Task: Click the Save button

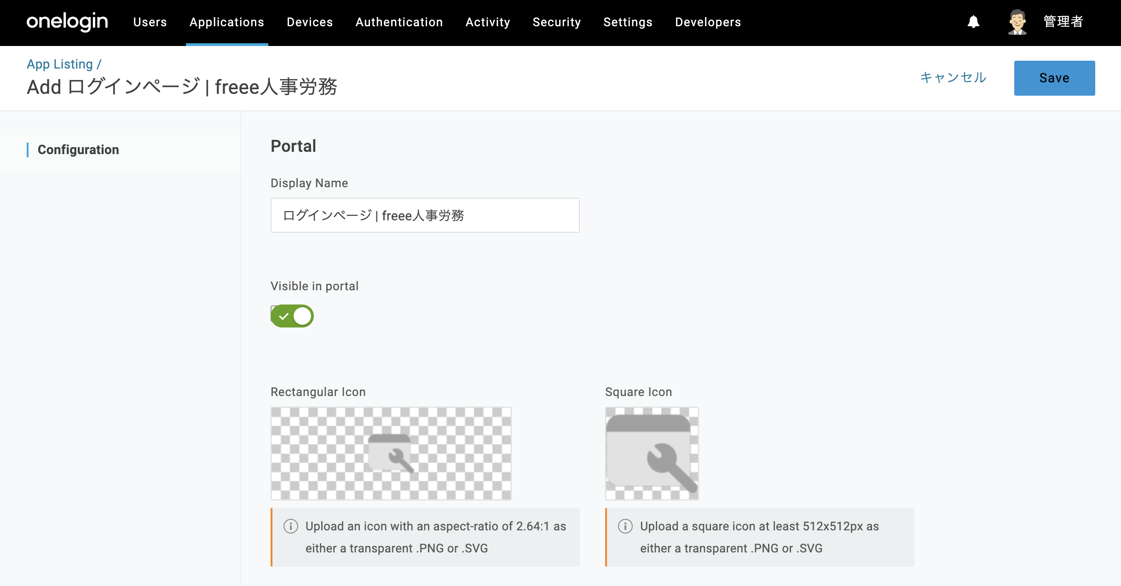Action: click(x=1054, y=78)
